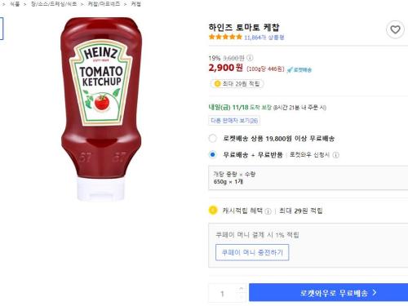Image resolution: width=408 pixels, height=306 pixels.
Task: Click chevron on 로켓와우로 무료배송 button
Action: coord(375,292)
